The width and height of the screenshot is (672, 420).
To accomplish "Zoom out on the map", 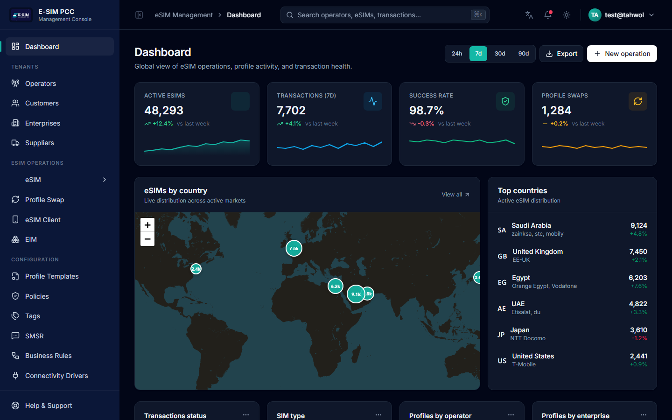I will click(147, 239).
